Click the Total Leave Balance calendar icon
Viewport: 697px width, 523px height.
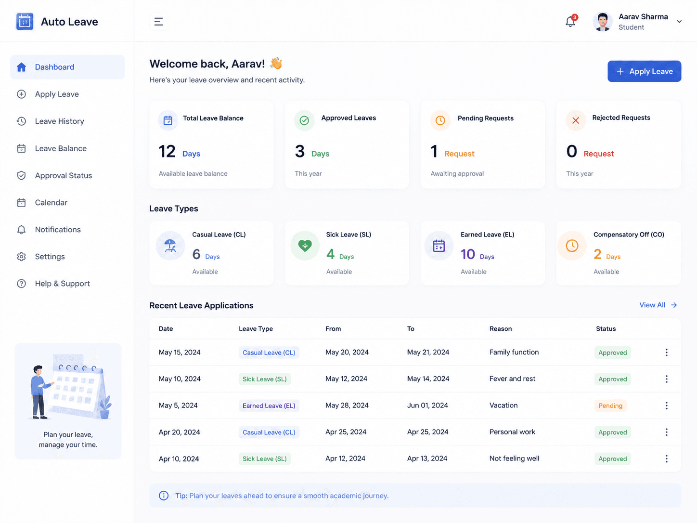point(168,120)
